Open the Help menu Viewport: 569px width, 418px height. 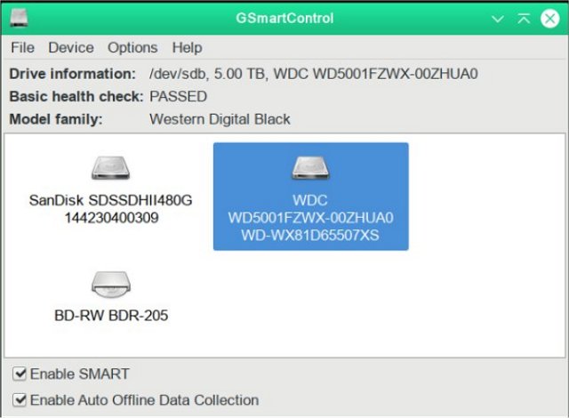[x=187, y=47]
